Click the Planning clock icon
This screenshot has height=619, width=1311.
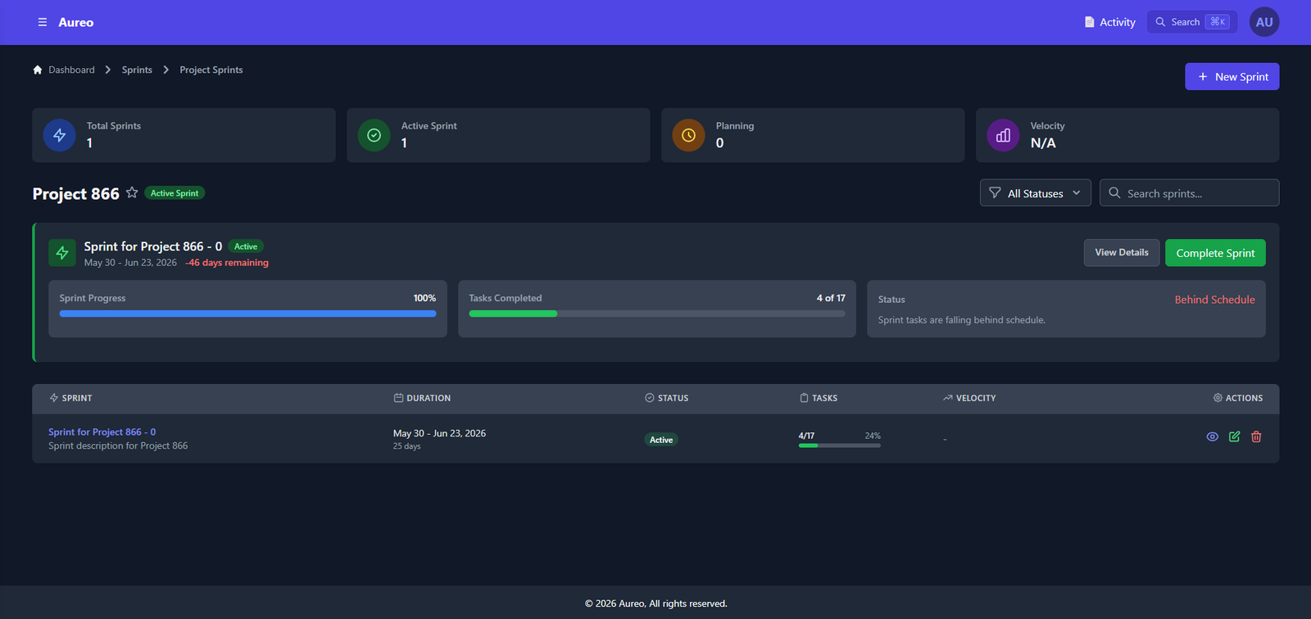coord(688,135)
